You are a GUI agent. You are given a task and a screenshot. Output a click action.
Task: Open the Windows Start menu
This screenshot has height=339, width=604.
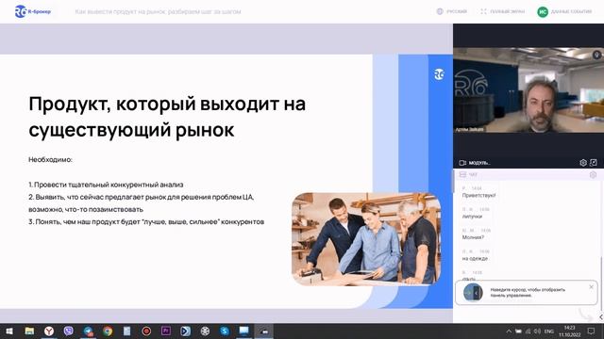click(x=9, y=331)
